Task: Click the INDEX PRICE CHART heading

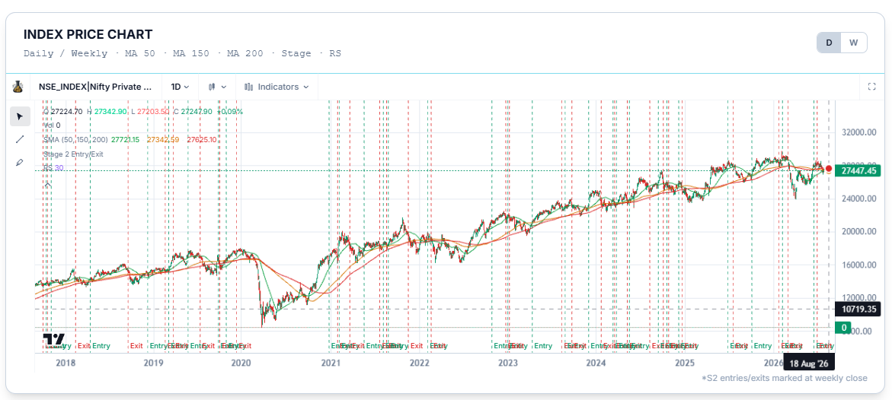Action: [x=88, y=34]
